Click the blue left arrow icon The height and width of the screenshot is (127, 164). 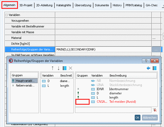148,68
